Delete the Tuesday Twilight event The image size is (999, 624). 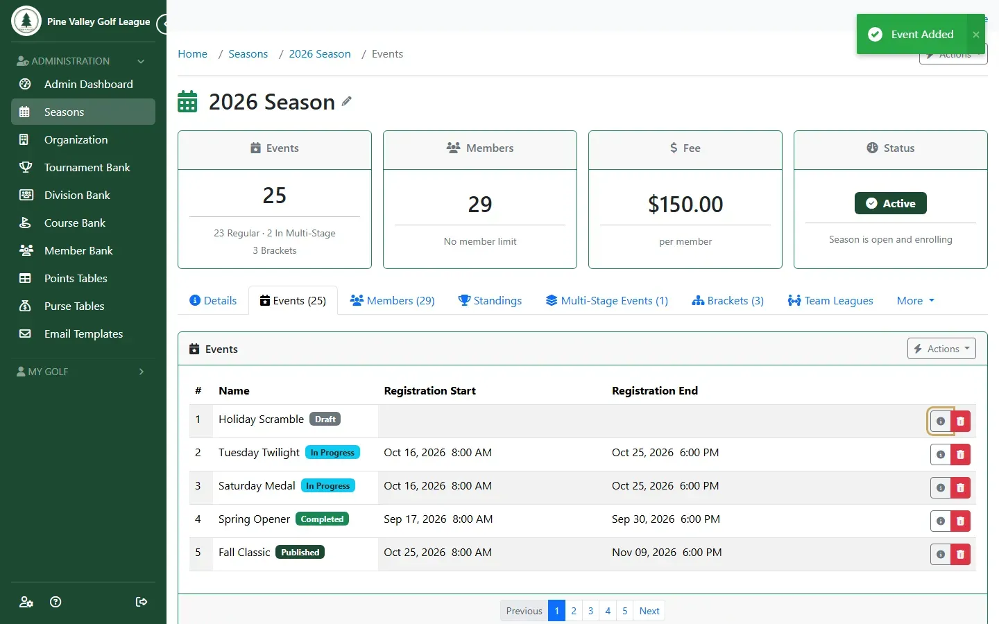point(960,454)
